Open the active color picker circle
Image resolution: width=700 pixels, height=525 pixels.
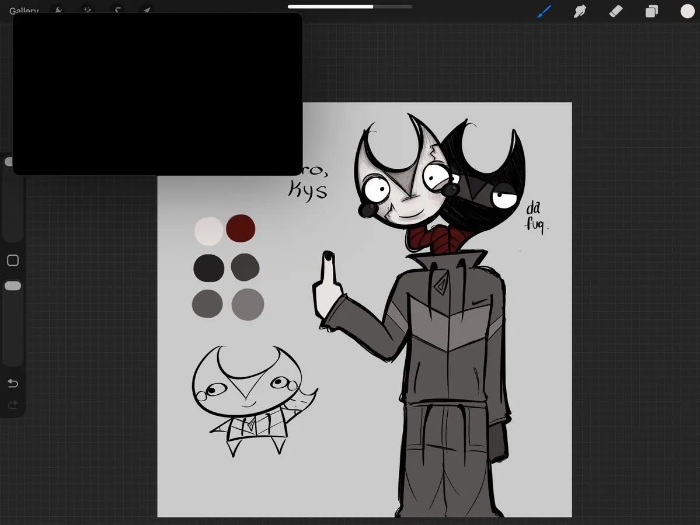point(687,11)
